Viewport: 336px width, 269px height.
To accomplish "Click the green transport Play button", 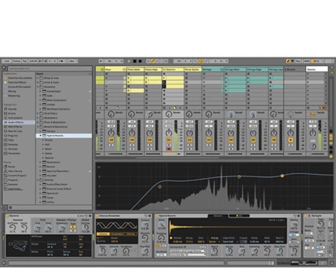I will click(129, 61).
